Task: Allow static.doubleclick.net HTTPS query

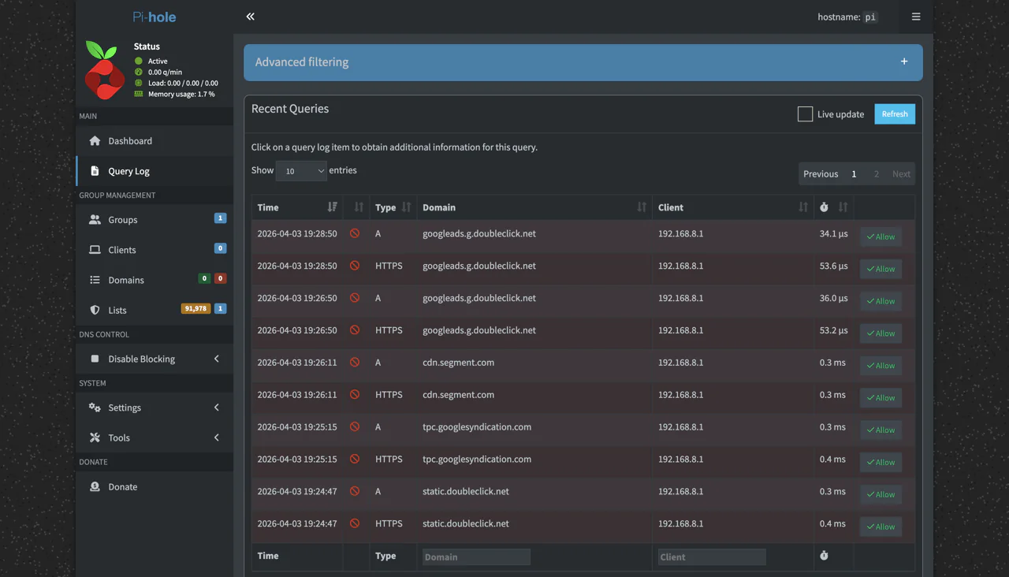Action: point(881,527)
